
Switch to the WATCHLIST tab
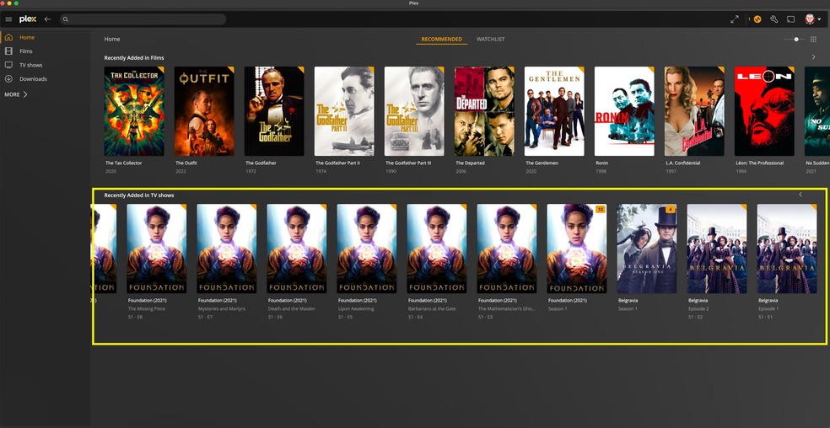[490, 39]
